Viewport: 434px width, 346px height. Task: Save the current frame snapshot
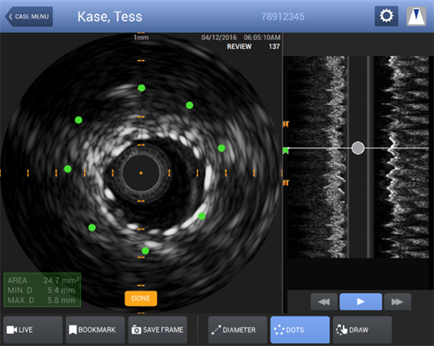157,330
